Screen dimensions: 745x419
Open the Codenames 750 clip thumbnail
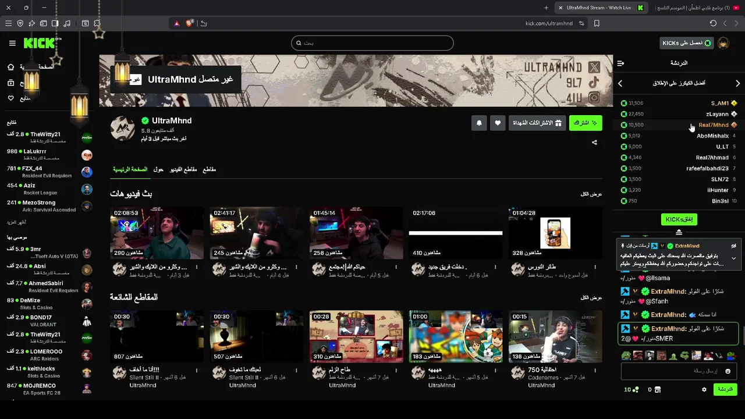[555, 336]
